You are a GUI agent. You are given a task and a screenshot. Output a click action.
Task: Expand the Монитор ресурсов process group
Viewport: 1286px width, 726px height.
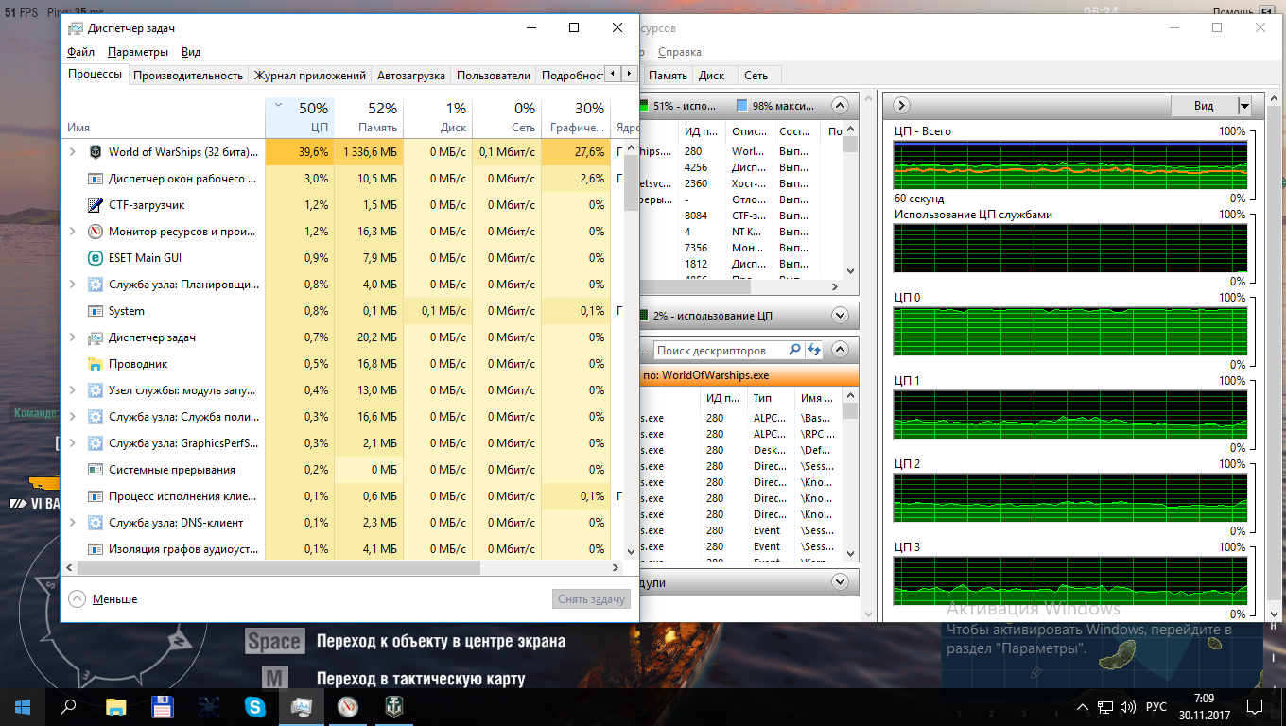tap(73, 232)
